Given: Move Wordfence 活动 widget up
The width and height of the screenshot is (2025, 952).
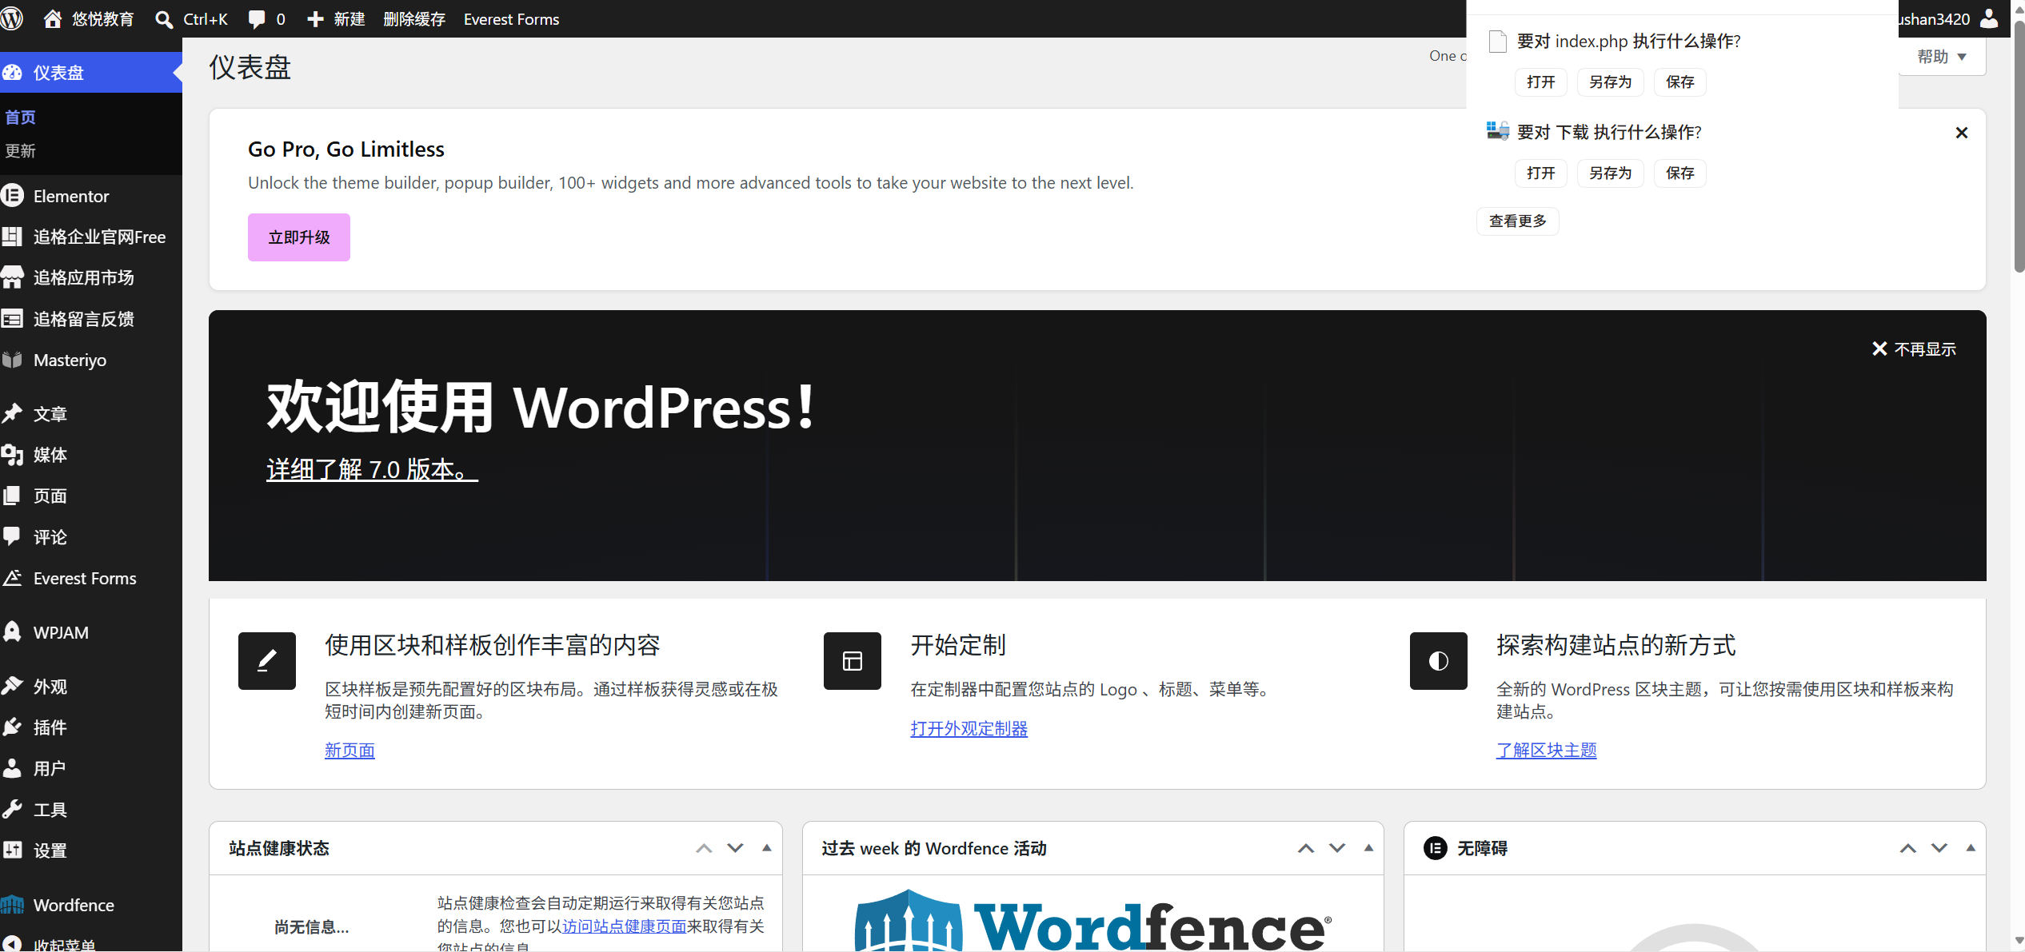Looking at the screenshot, I should (x=1306, y=848).
